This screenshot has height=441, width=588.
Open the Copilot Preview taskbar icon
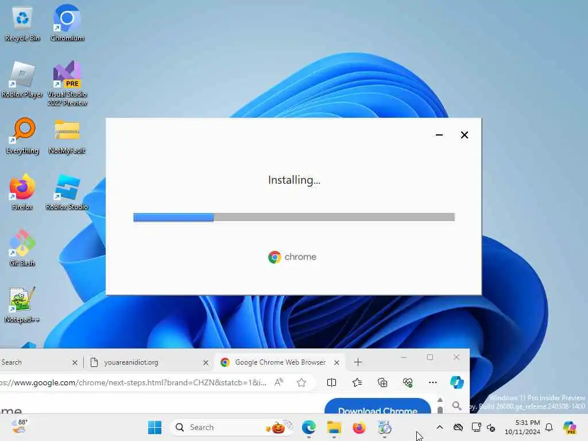pyautogui.click(x=570, y=427)
